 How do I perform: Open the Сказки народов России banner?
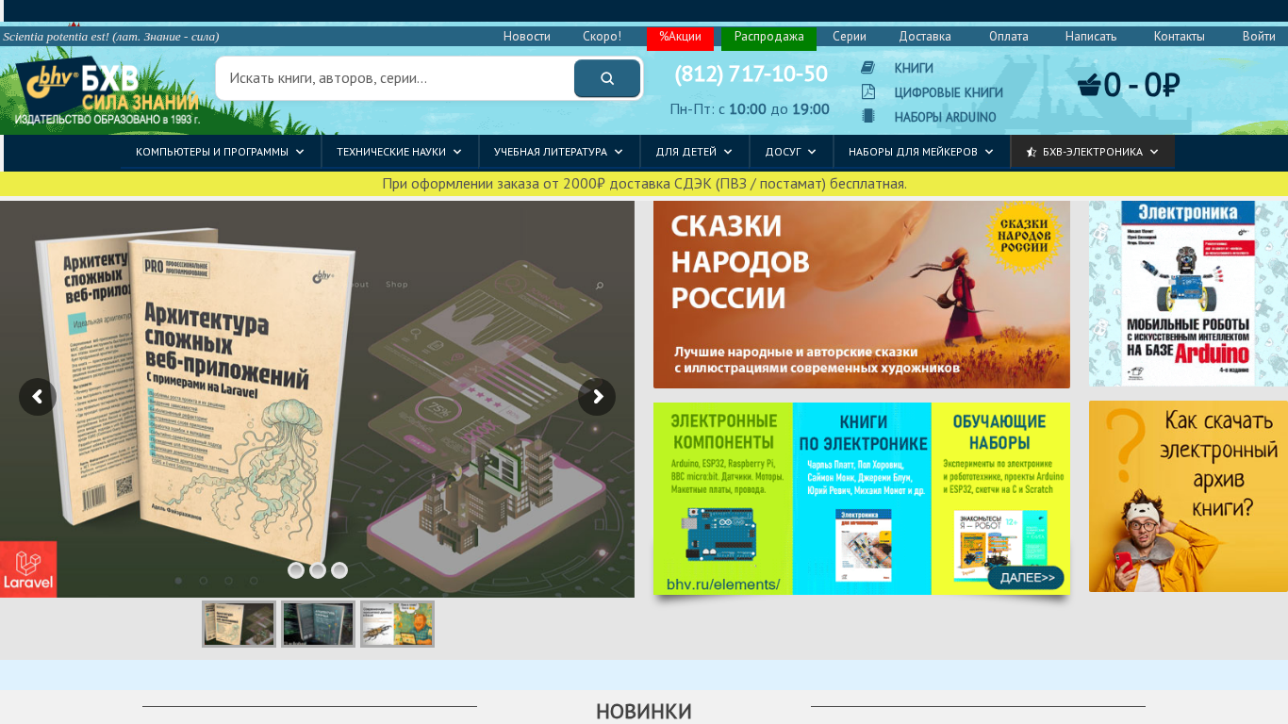[x=862, y=294]
